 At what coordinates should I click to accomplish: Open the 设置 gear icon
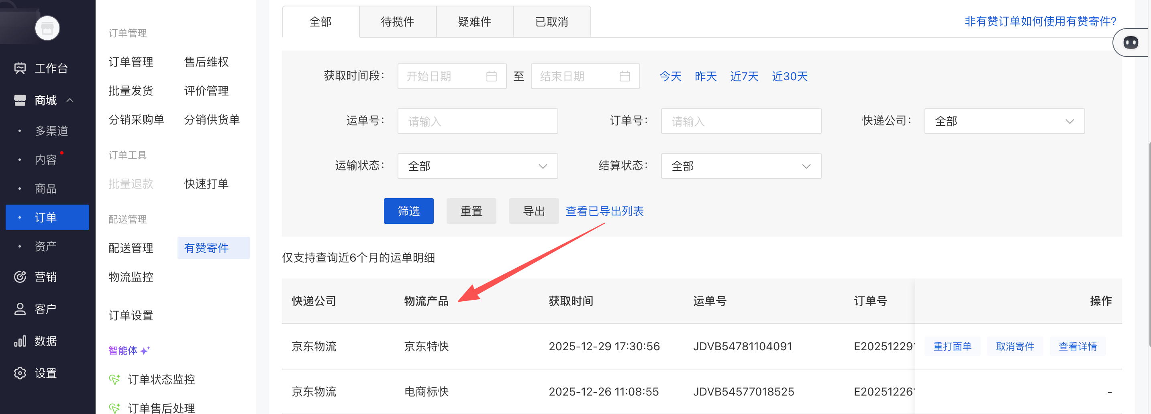[20, 373]
